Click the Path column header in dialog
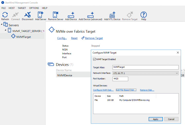Viewport: 185px width, 125px height. (121, 96)
